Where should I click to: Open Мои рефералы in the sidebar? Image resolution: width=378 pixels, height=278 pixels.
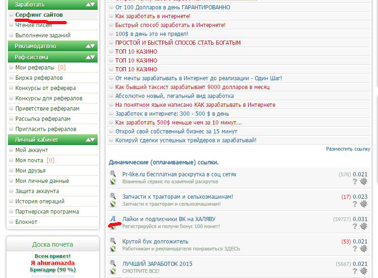coord(35,67)
